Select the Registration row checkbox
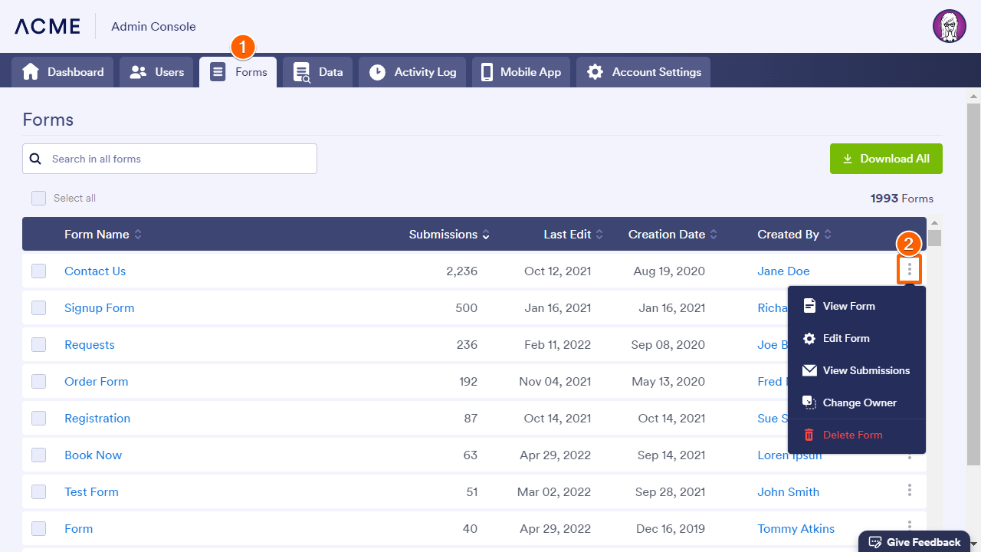 [38, 419]
